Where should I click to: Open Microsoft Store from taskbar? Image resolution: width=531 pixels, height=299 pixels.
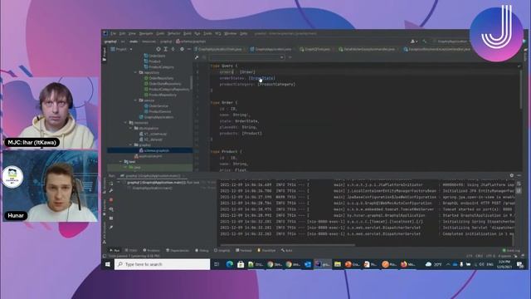click(241, 264)
